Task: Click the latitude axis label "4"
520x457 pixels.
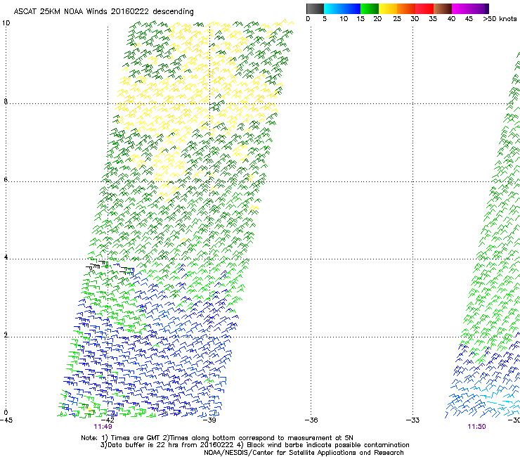Action: (6, 257)
